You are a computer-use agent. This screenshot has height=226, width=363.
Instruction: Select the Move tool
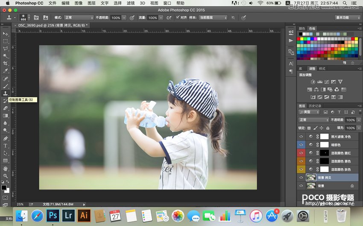click(x=5, y=34)
